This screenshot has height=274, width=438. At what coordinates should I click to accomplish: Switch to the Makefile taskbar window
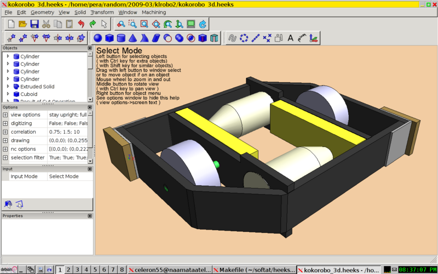coord(253,270)
